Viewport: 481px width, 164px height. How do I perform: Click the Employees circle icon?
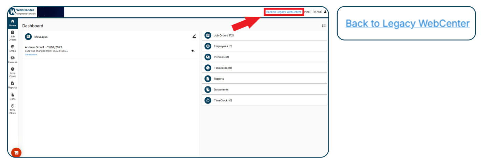click(x=208, y=46)
